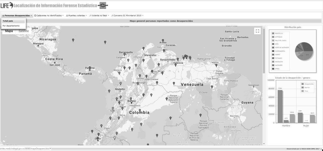Click the Venezuela country label

tap(192, 84)
